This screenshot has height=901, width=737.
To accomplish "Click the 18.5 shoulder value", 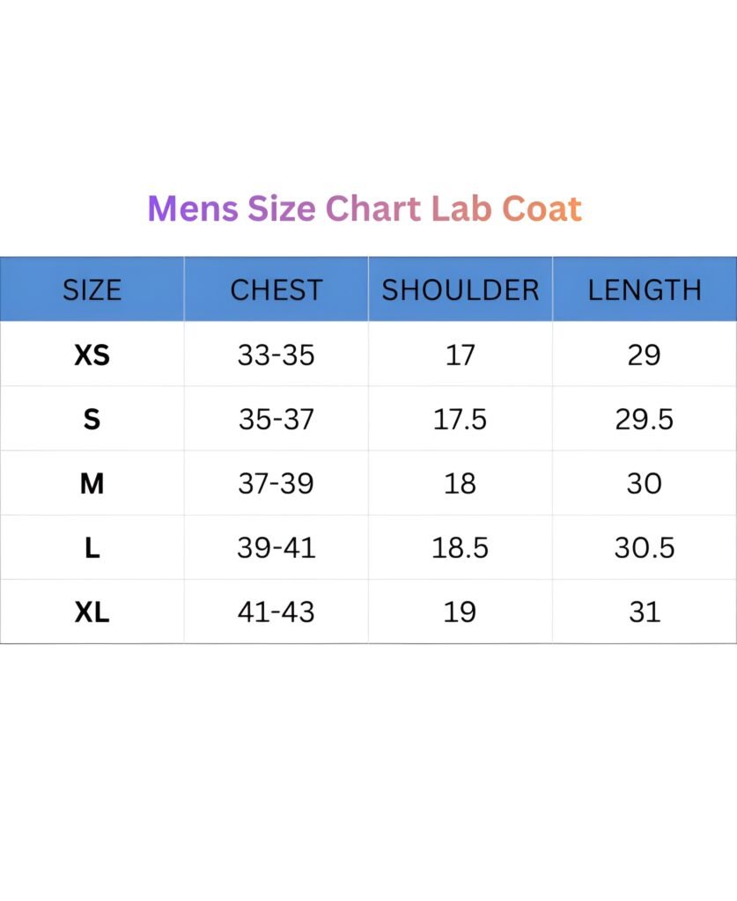I will [x=460, y=547].
